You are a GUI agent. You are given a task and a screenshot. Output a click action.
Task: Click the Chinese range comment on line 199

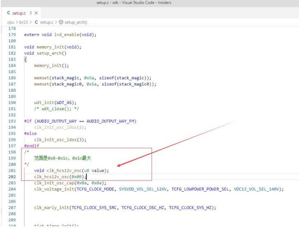pos(62,158)
